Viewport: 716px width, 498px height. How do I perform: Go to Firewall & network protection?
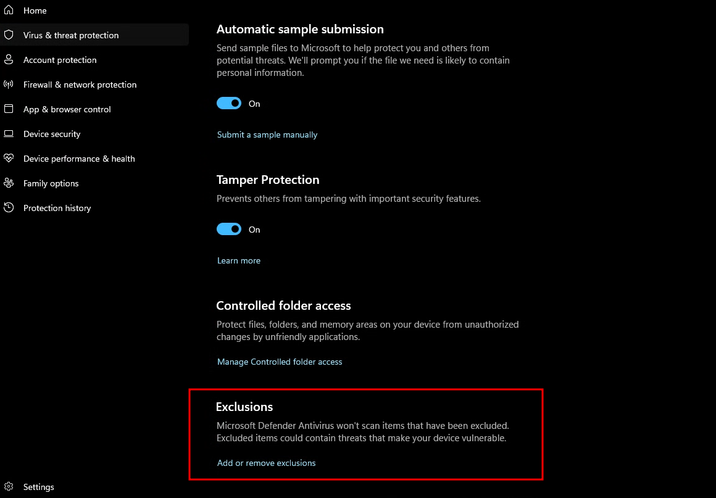(80, 85)
